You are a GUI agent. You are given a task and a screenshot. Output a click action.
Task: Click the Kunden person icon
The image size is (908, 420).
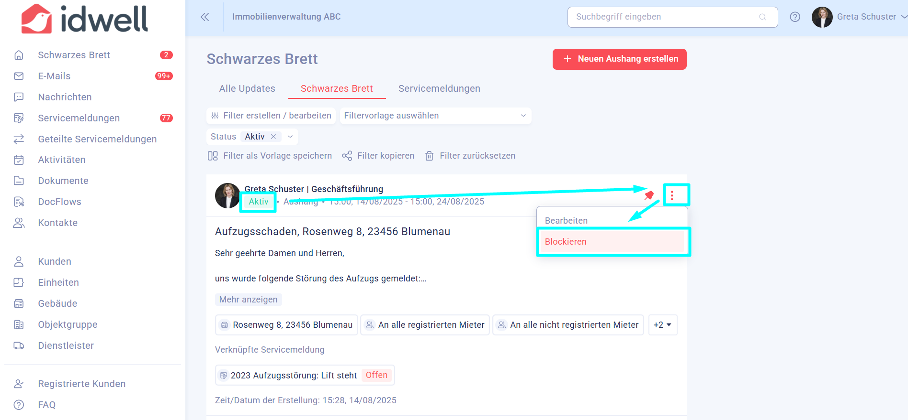19,261
